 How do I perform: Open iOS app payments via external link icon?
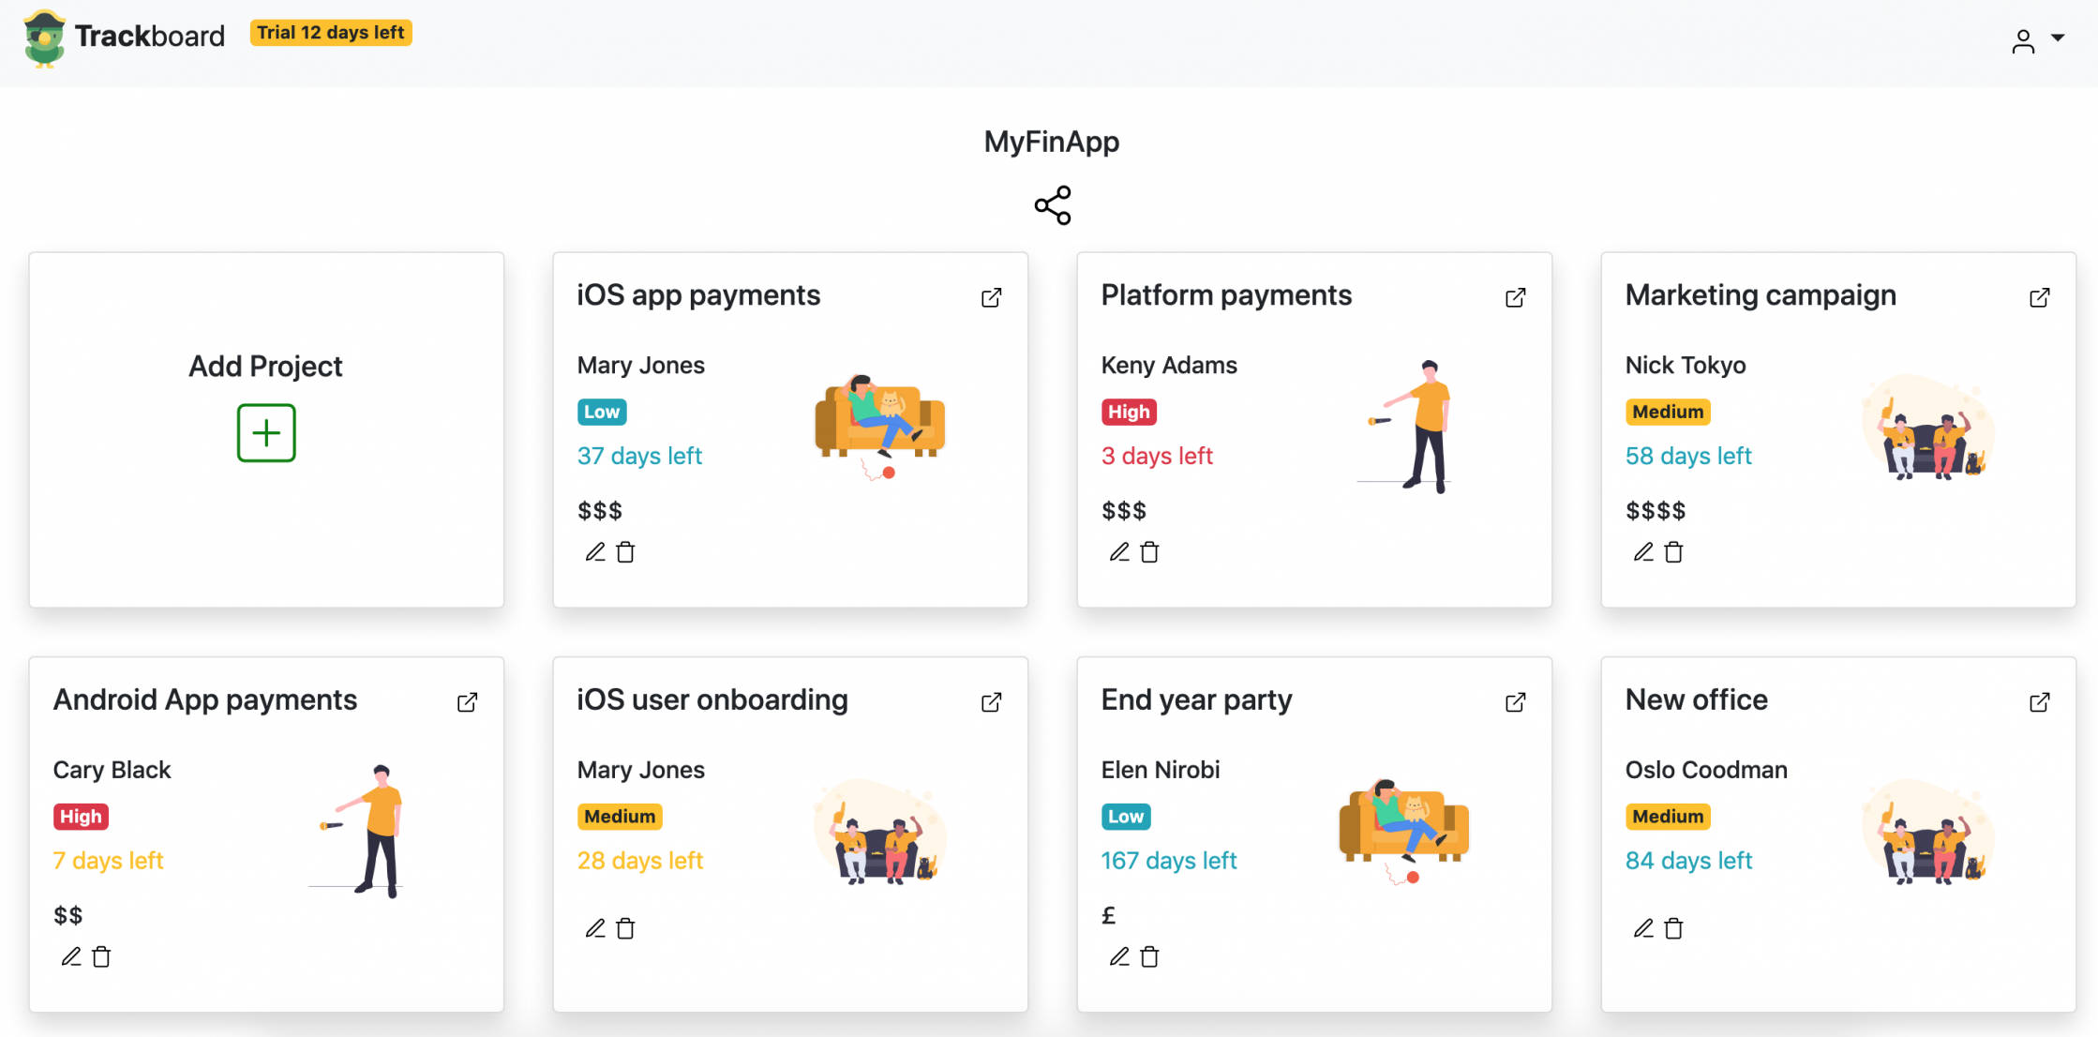pos(991,298)
